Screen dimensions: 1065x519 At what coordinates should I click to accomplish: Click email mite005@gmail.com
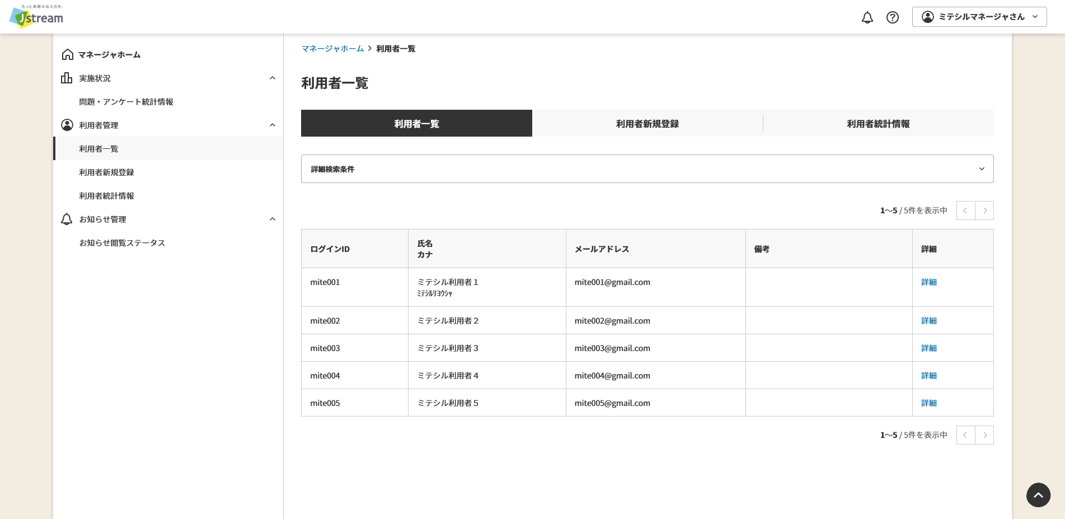612,403
